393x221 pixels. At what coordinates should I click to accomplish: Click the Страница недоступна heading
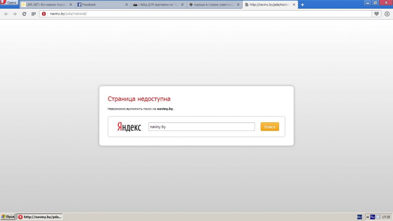click(x=139, y=99)
